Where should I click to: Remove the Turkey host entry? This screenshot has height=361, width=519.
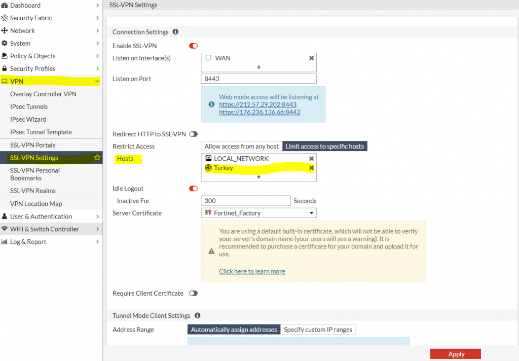coord(312,168)
